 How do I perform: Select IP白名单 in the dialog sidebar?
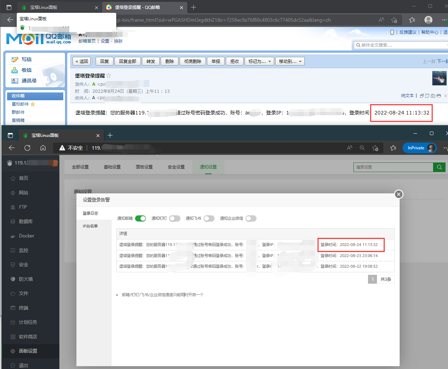tap(94, 226)
